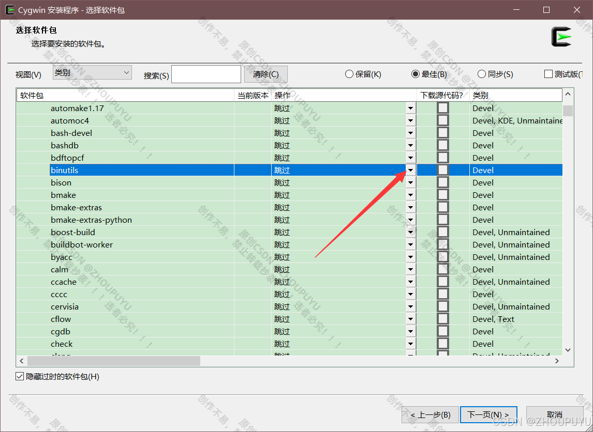
Task: Open the 视图 category dropdown
Action: [92, 72]
